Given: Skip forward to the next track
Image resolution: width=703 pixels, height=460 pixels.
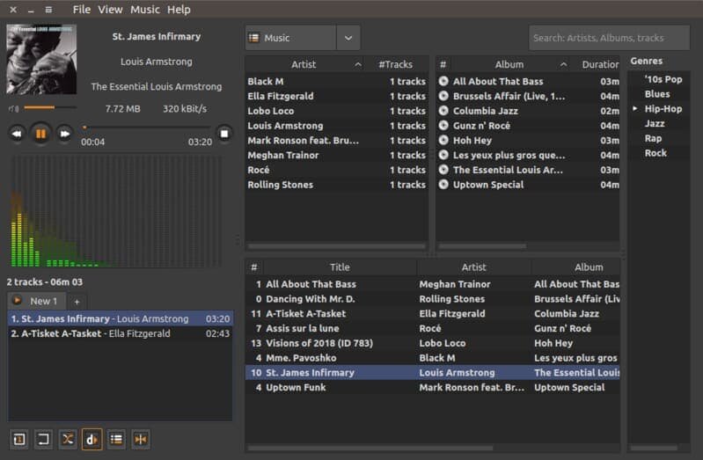Looking at the screenshot, I should (64, 134).
